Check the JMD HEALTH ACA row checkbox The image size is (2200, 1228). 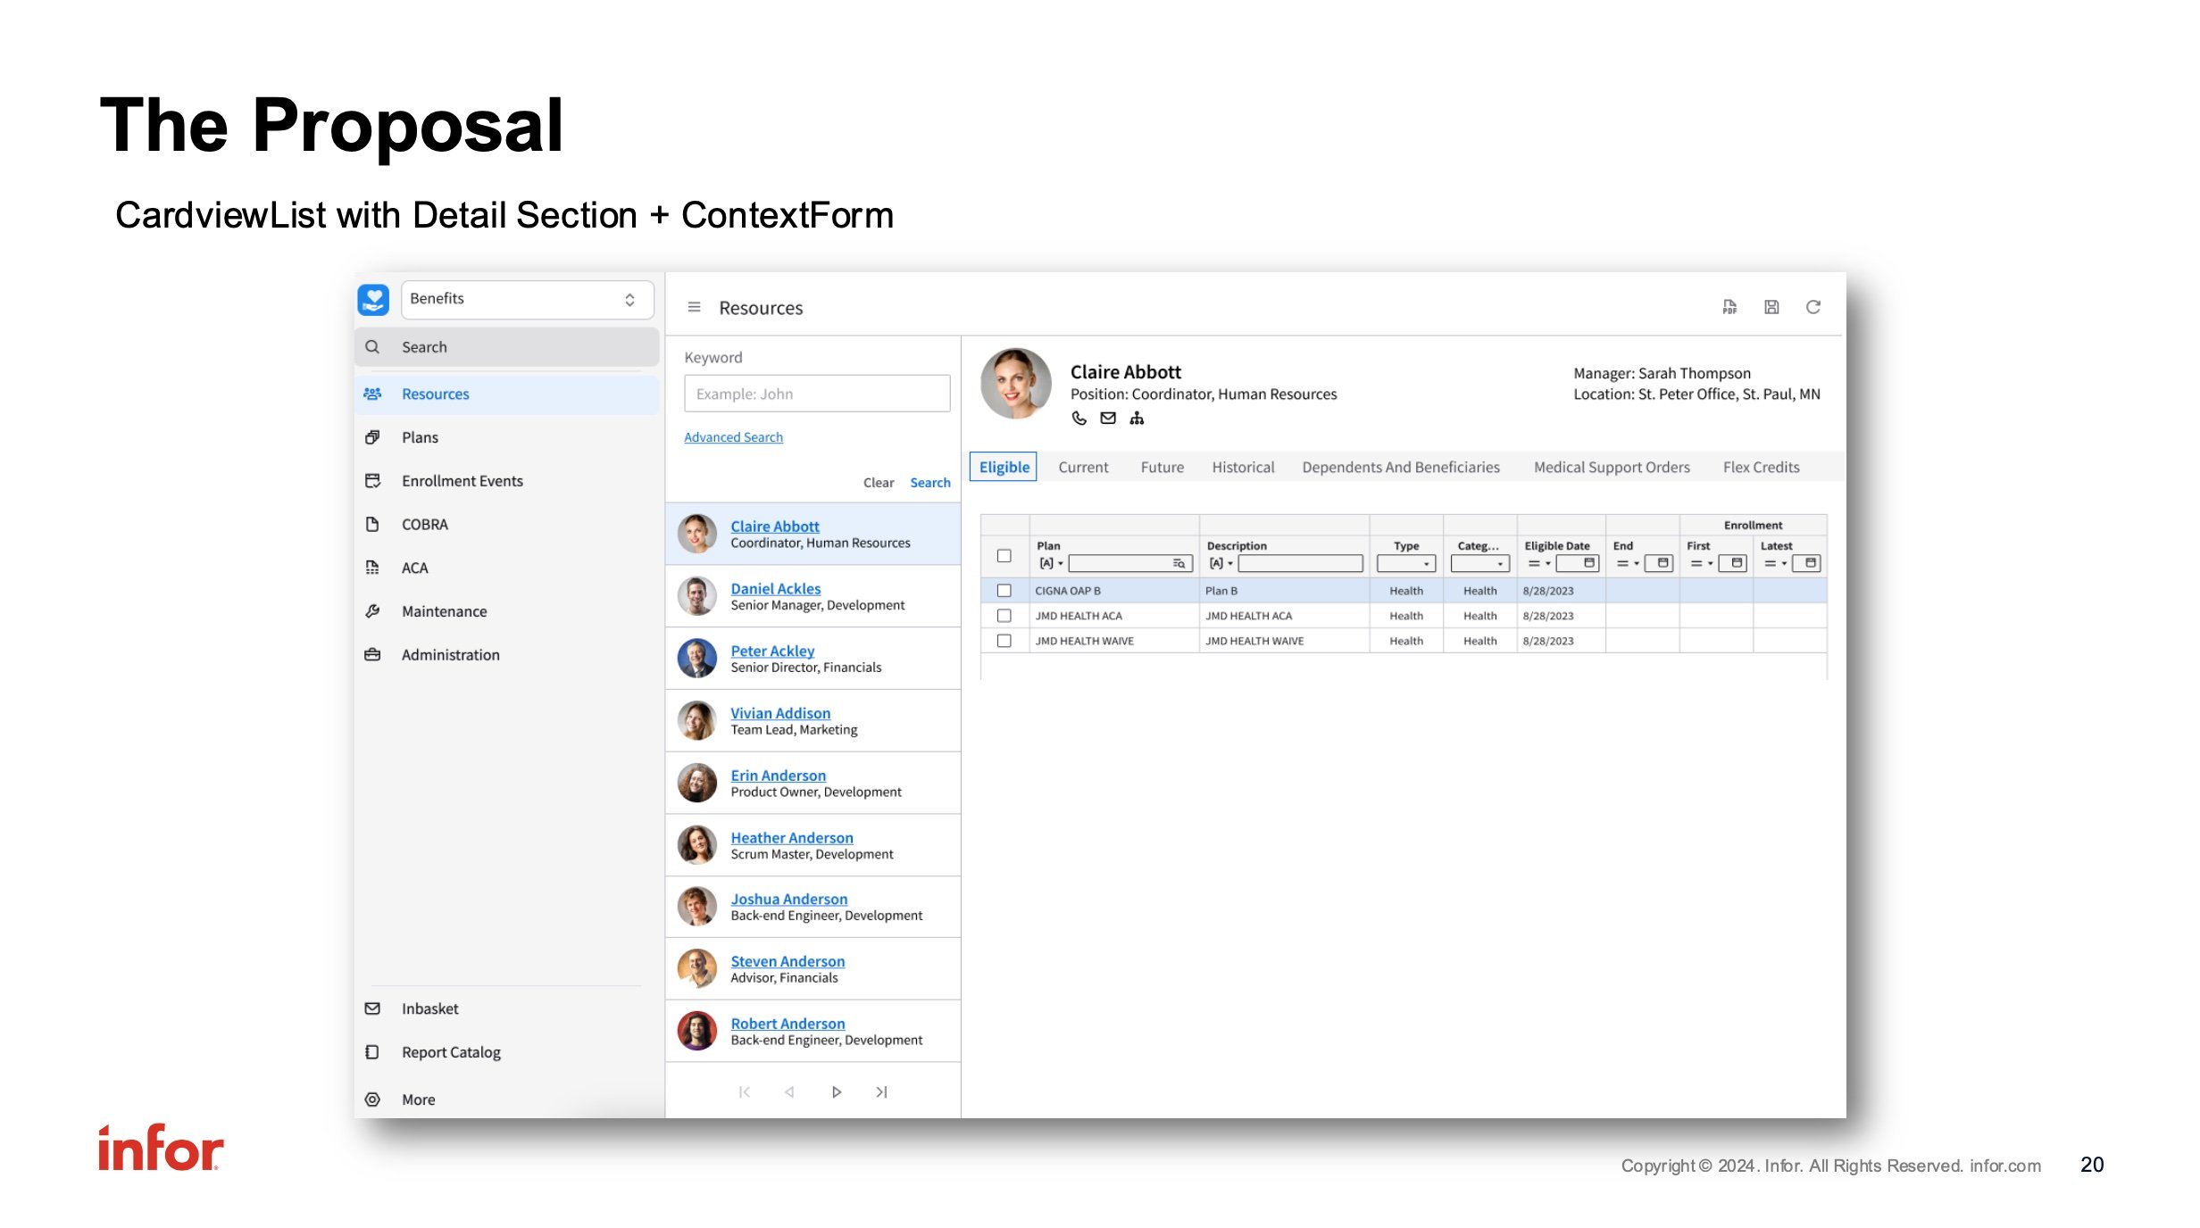pos(1004,616)
